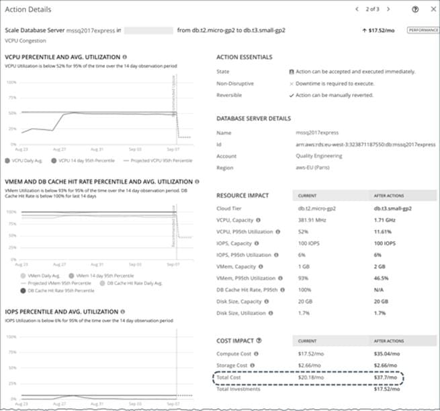Viewport: 440px width, 411px height.
Task: Click VMem Capacity after value 2 GB
Action: [380, 266]
